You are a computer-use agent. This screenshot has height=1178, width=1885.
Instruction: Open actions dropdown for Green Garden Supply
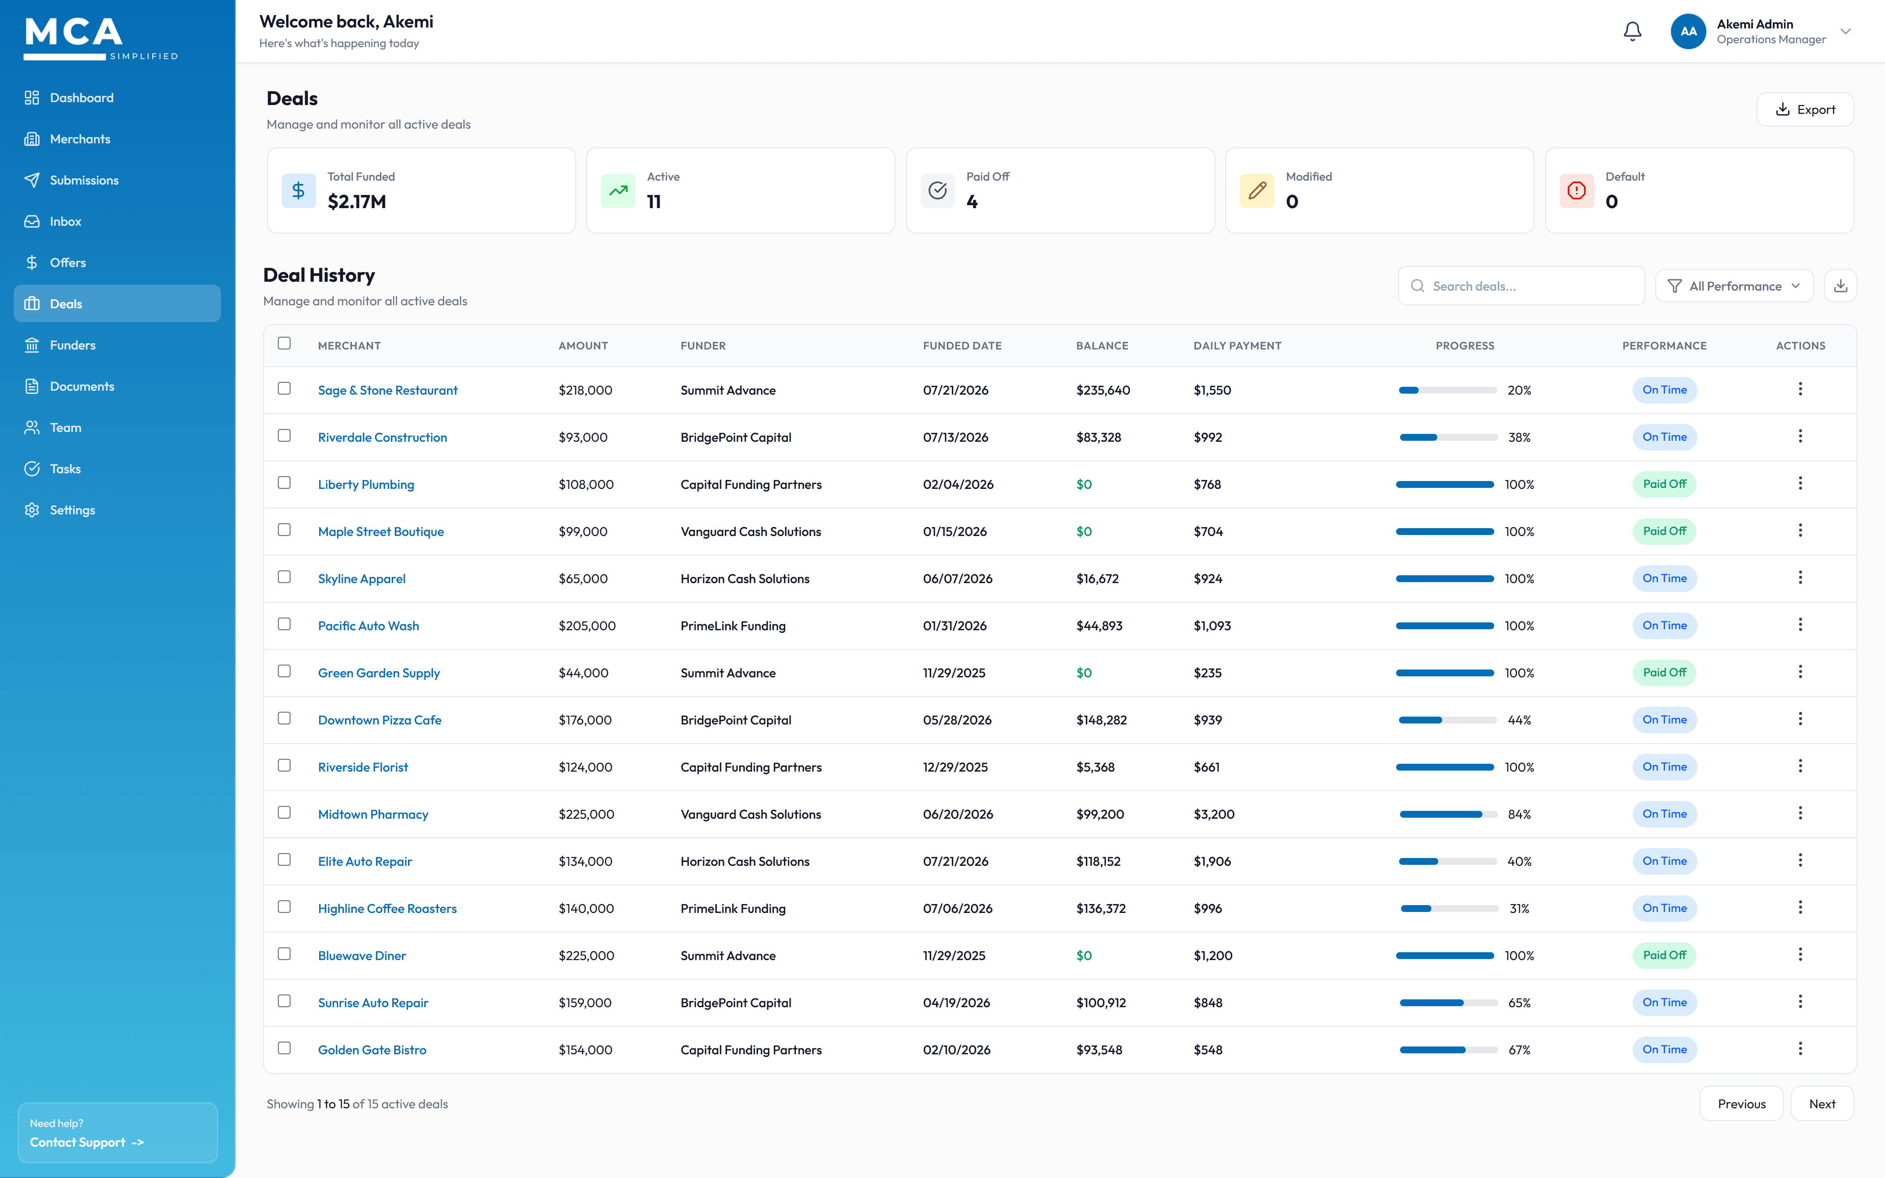(1800, 671)
